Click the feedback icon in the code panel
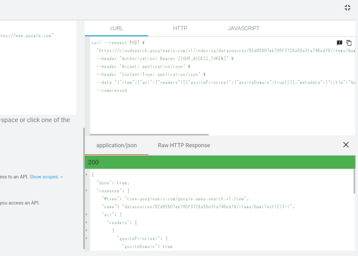The height and width of the screenshot is (256, 358). click(339, 43)
